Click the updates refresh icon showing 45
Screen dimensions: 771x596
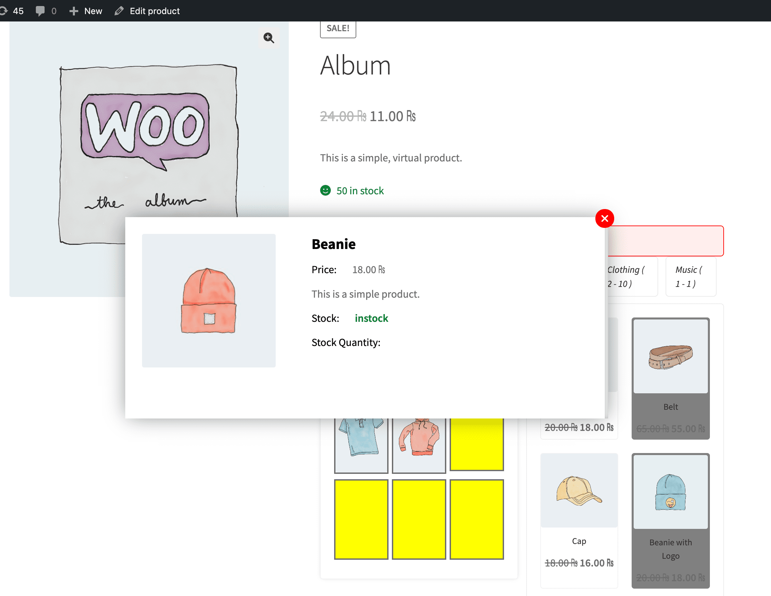(4, 11)
